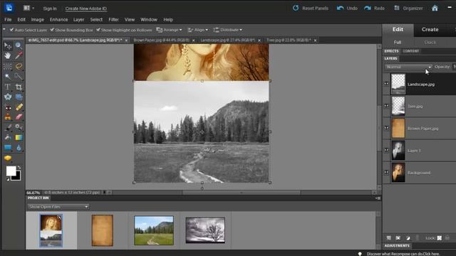Click the Lock transparent pixels icon

coord(440,238)
